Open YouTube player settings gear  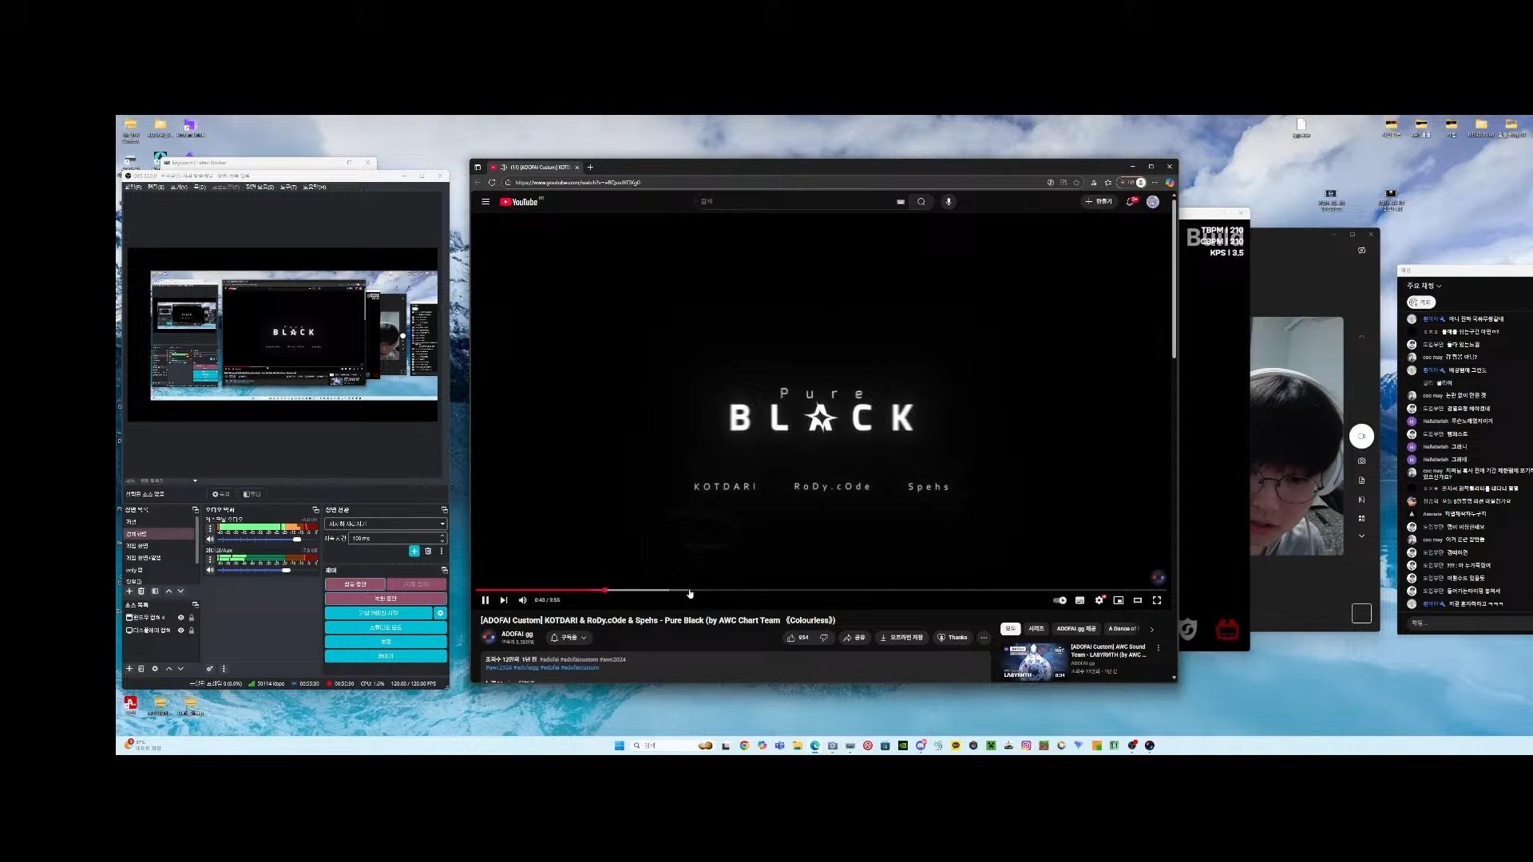(1099, 600)
